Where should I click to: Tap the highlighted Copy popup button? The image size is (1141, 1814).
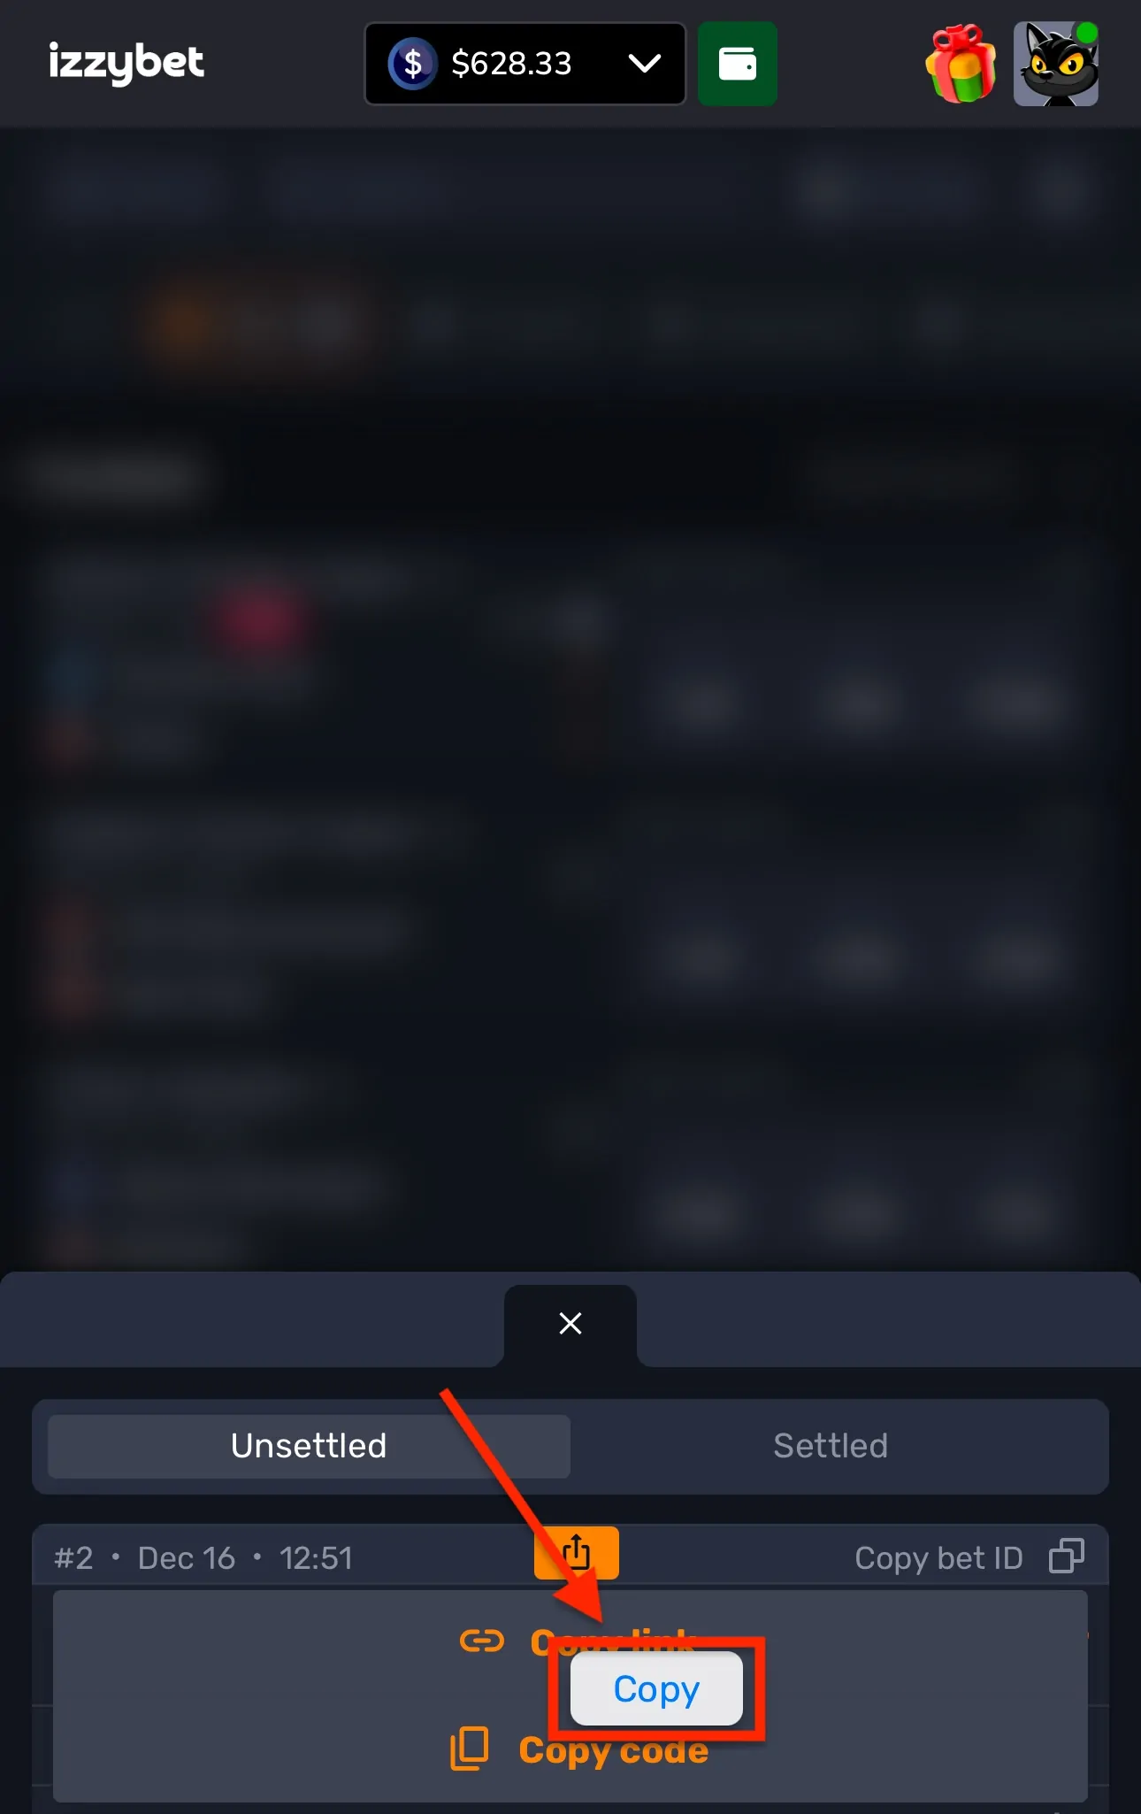[656, 1688]
